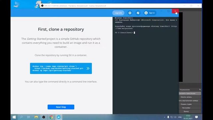Image resolution: width=213 pixels, height=120 pixels.
Task: Show hidden system tray icons
Action: [x=165, y=117]
